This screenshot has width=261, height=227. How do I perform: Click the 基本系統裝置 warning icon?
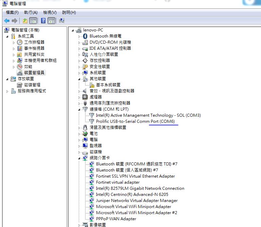[92, 85]
